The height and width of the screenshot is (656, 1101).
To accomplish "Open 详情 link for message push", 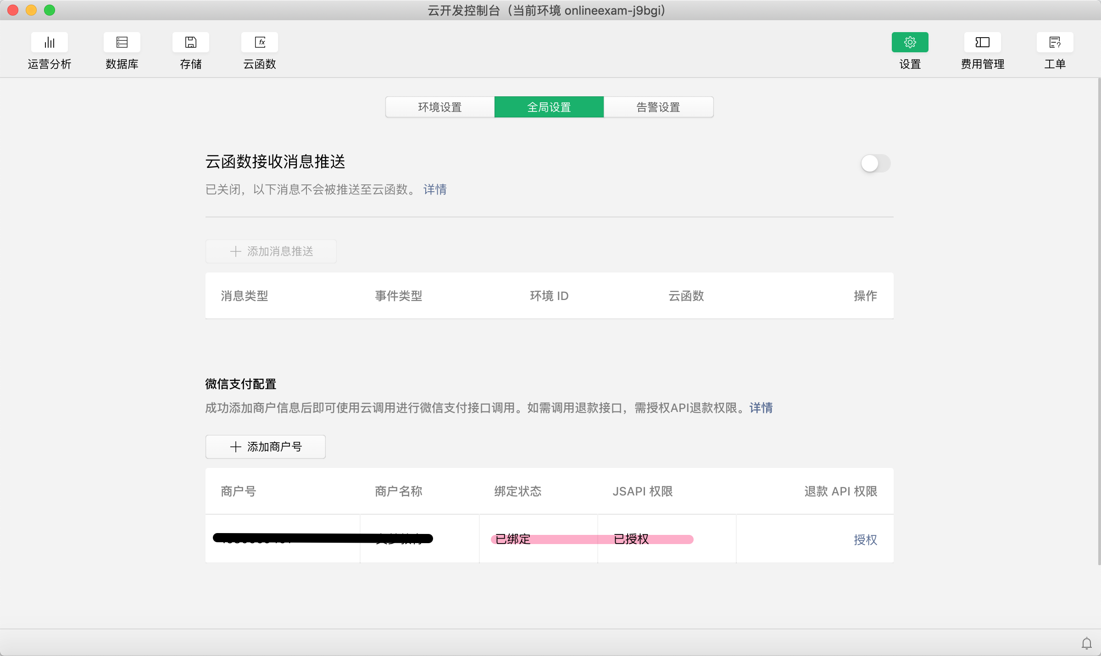I will [435, 189].
